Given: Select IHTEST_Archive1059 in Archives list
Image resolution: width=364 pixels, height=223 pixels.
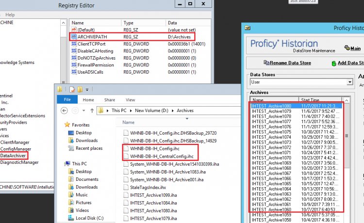Looking at the screenshot, I should [272, 215].
